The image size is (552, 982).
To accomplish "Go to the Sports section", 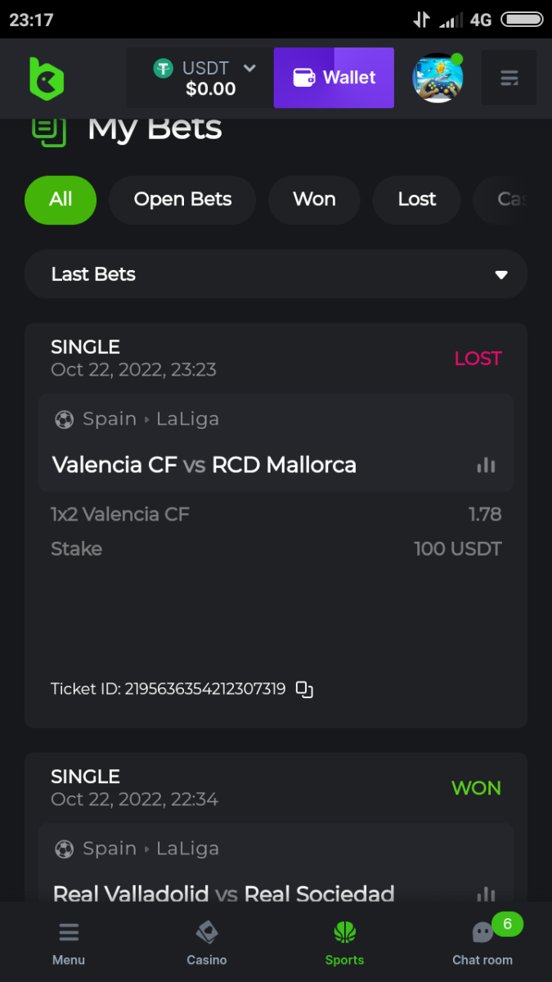I will (x=344, y=942).
